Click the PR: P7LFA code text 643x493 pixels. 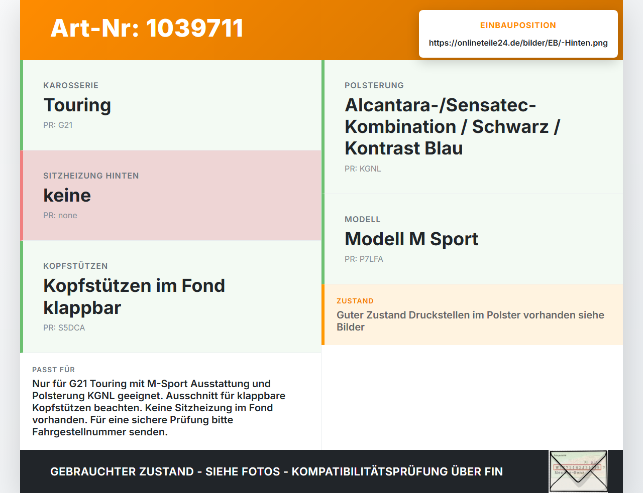[364, 259]
